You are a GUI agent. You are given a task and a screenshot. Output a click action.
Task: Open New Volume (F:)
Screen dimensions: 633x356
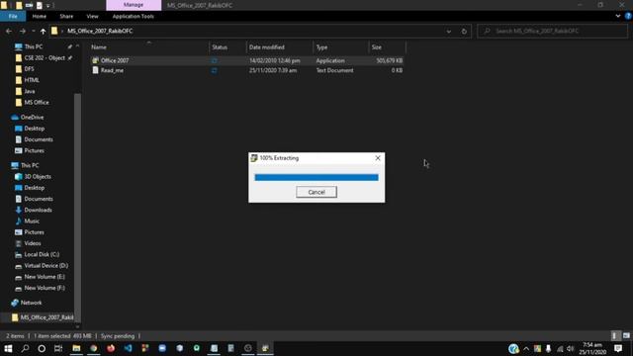(x=44, y=288)
